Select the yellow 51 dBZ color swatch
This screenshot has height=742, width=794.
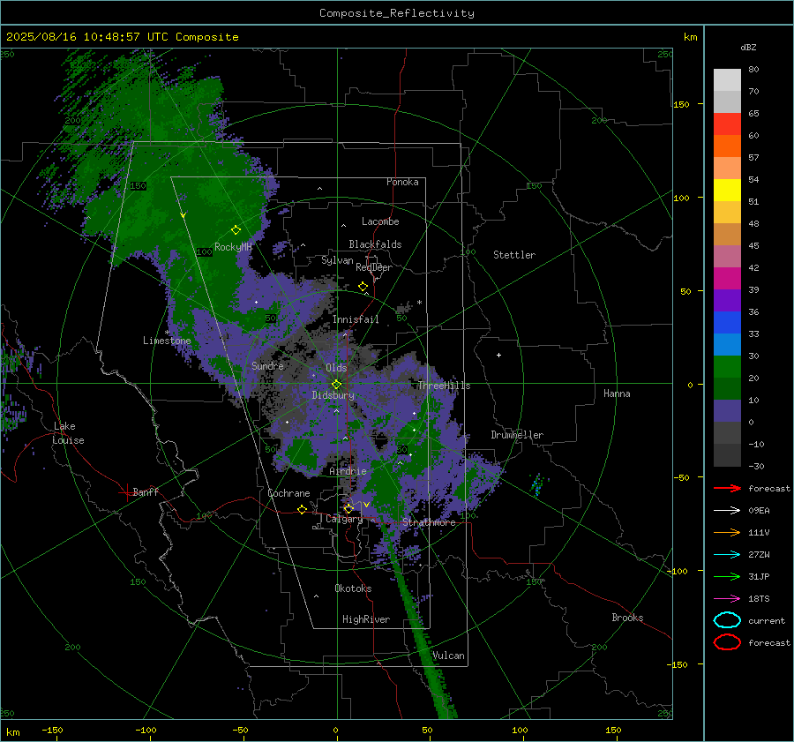point(727,190)
